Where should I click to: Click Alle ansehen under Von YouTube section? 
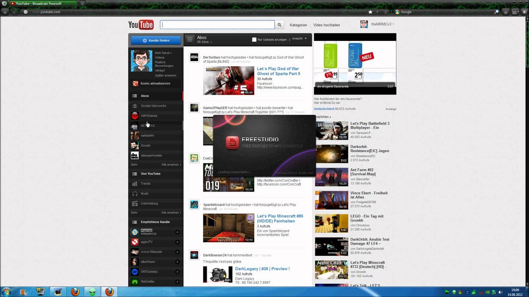tap(171, 212)
